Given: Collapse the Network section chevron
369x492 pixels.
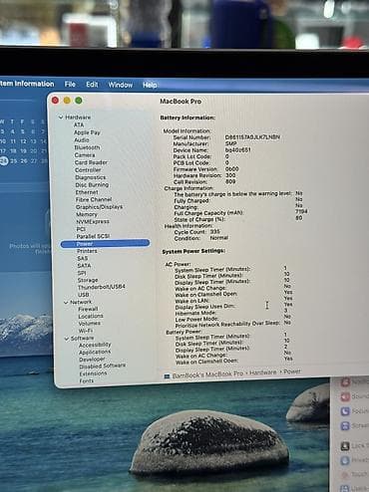Looking at the screenshot, I should 66,303.
